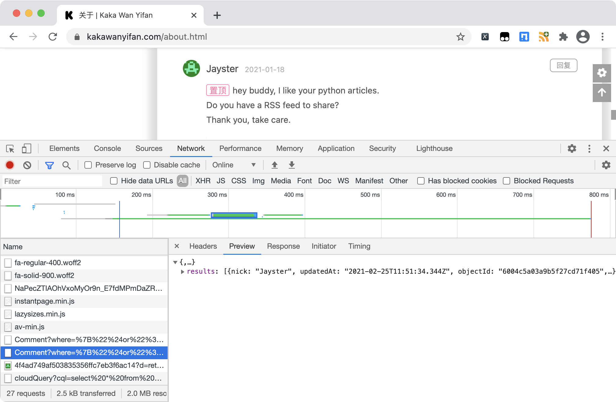Click the export HAR download arrow
Screen dimensions: 616x402
[x=291, y=165]
